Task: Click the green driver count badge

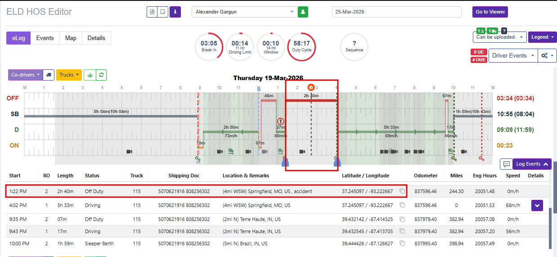Action: [x=481, y=31]
